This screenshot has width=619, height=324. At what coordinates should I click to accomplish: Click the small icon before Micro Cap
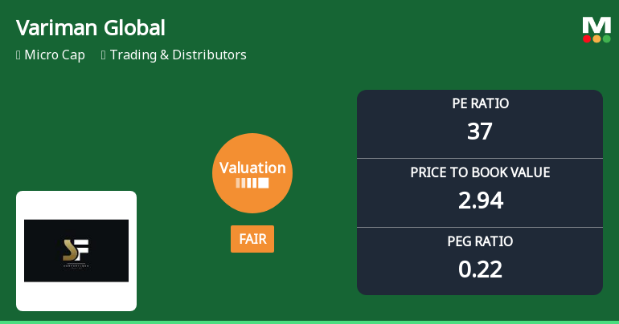pos(18,55)
